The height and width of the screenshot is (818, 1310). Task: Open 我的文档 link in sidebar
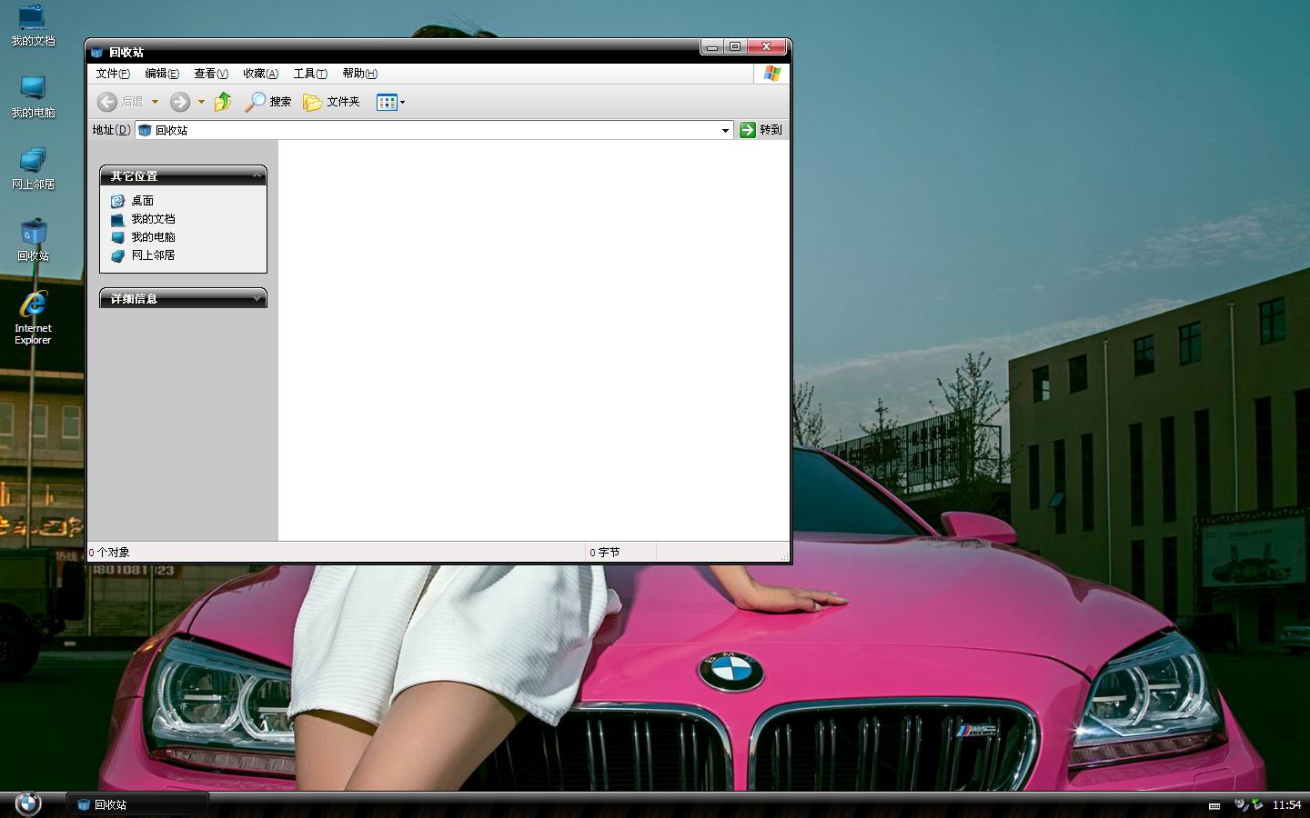pos(153,219)
